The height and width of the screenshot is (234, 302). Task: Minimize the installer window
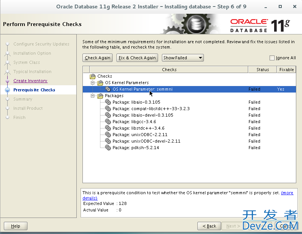pyautogui.click(x=266, y=7)
